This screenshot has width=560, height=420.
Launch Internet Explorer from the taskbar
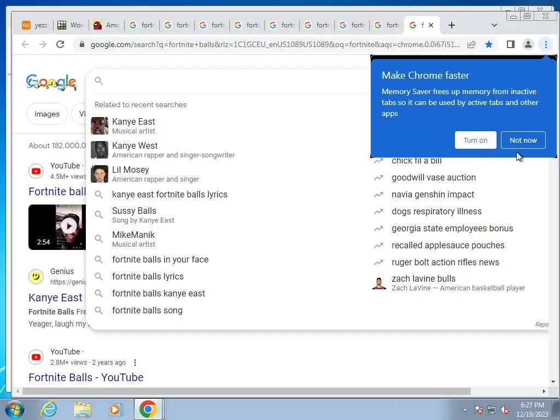(x=49, y=409)
